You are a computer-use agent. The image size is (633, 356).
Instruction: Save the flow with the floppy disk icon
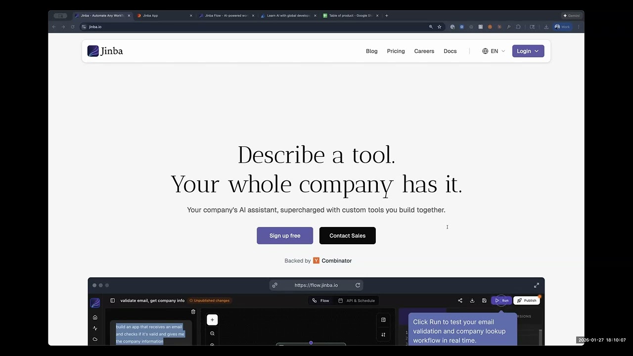(484, 301)
